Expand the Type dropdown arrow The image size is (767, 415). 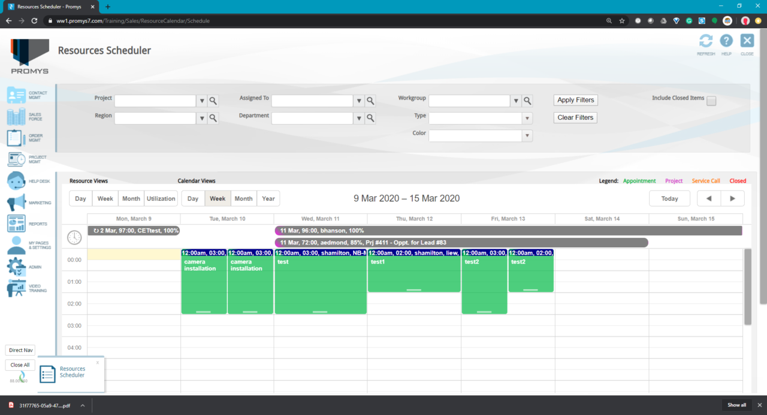[527, 119]
